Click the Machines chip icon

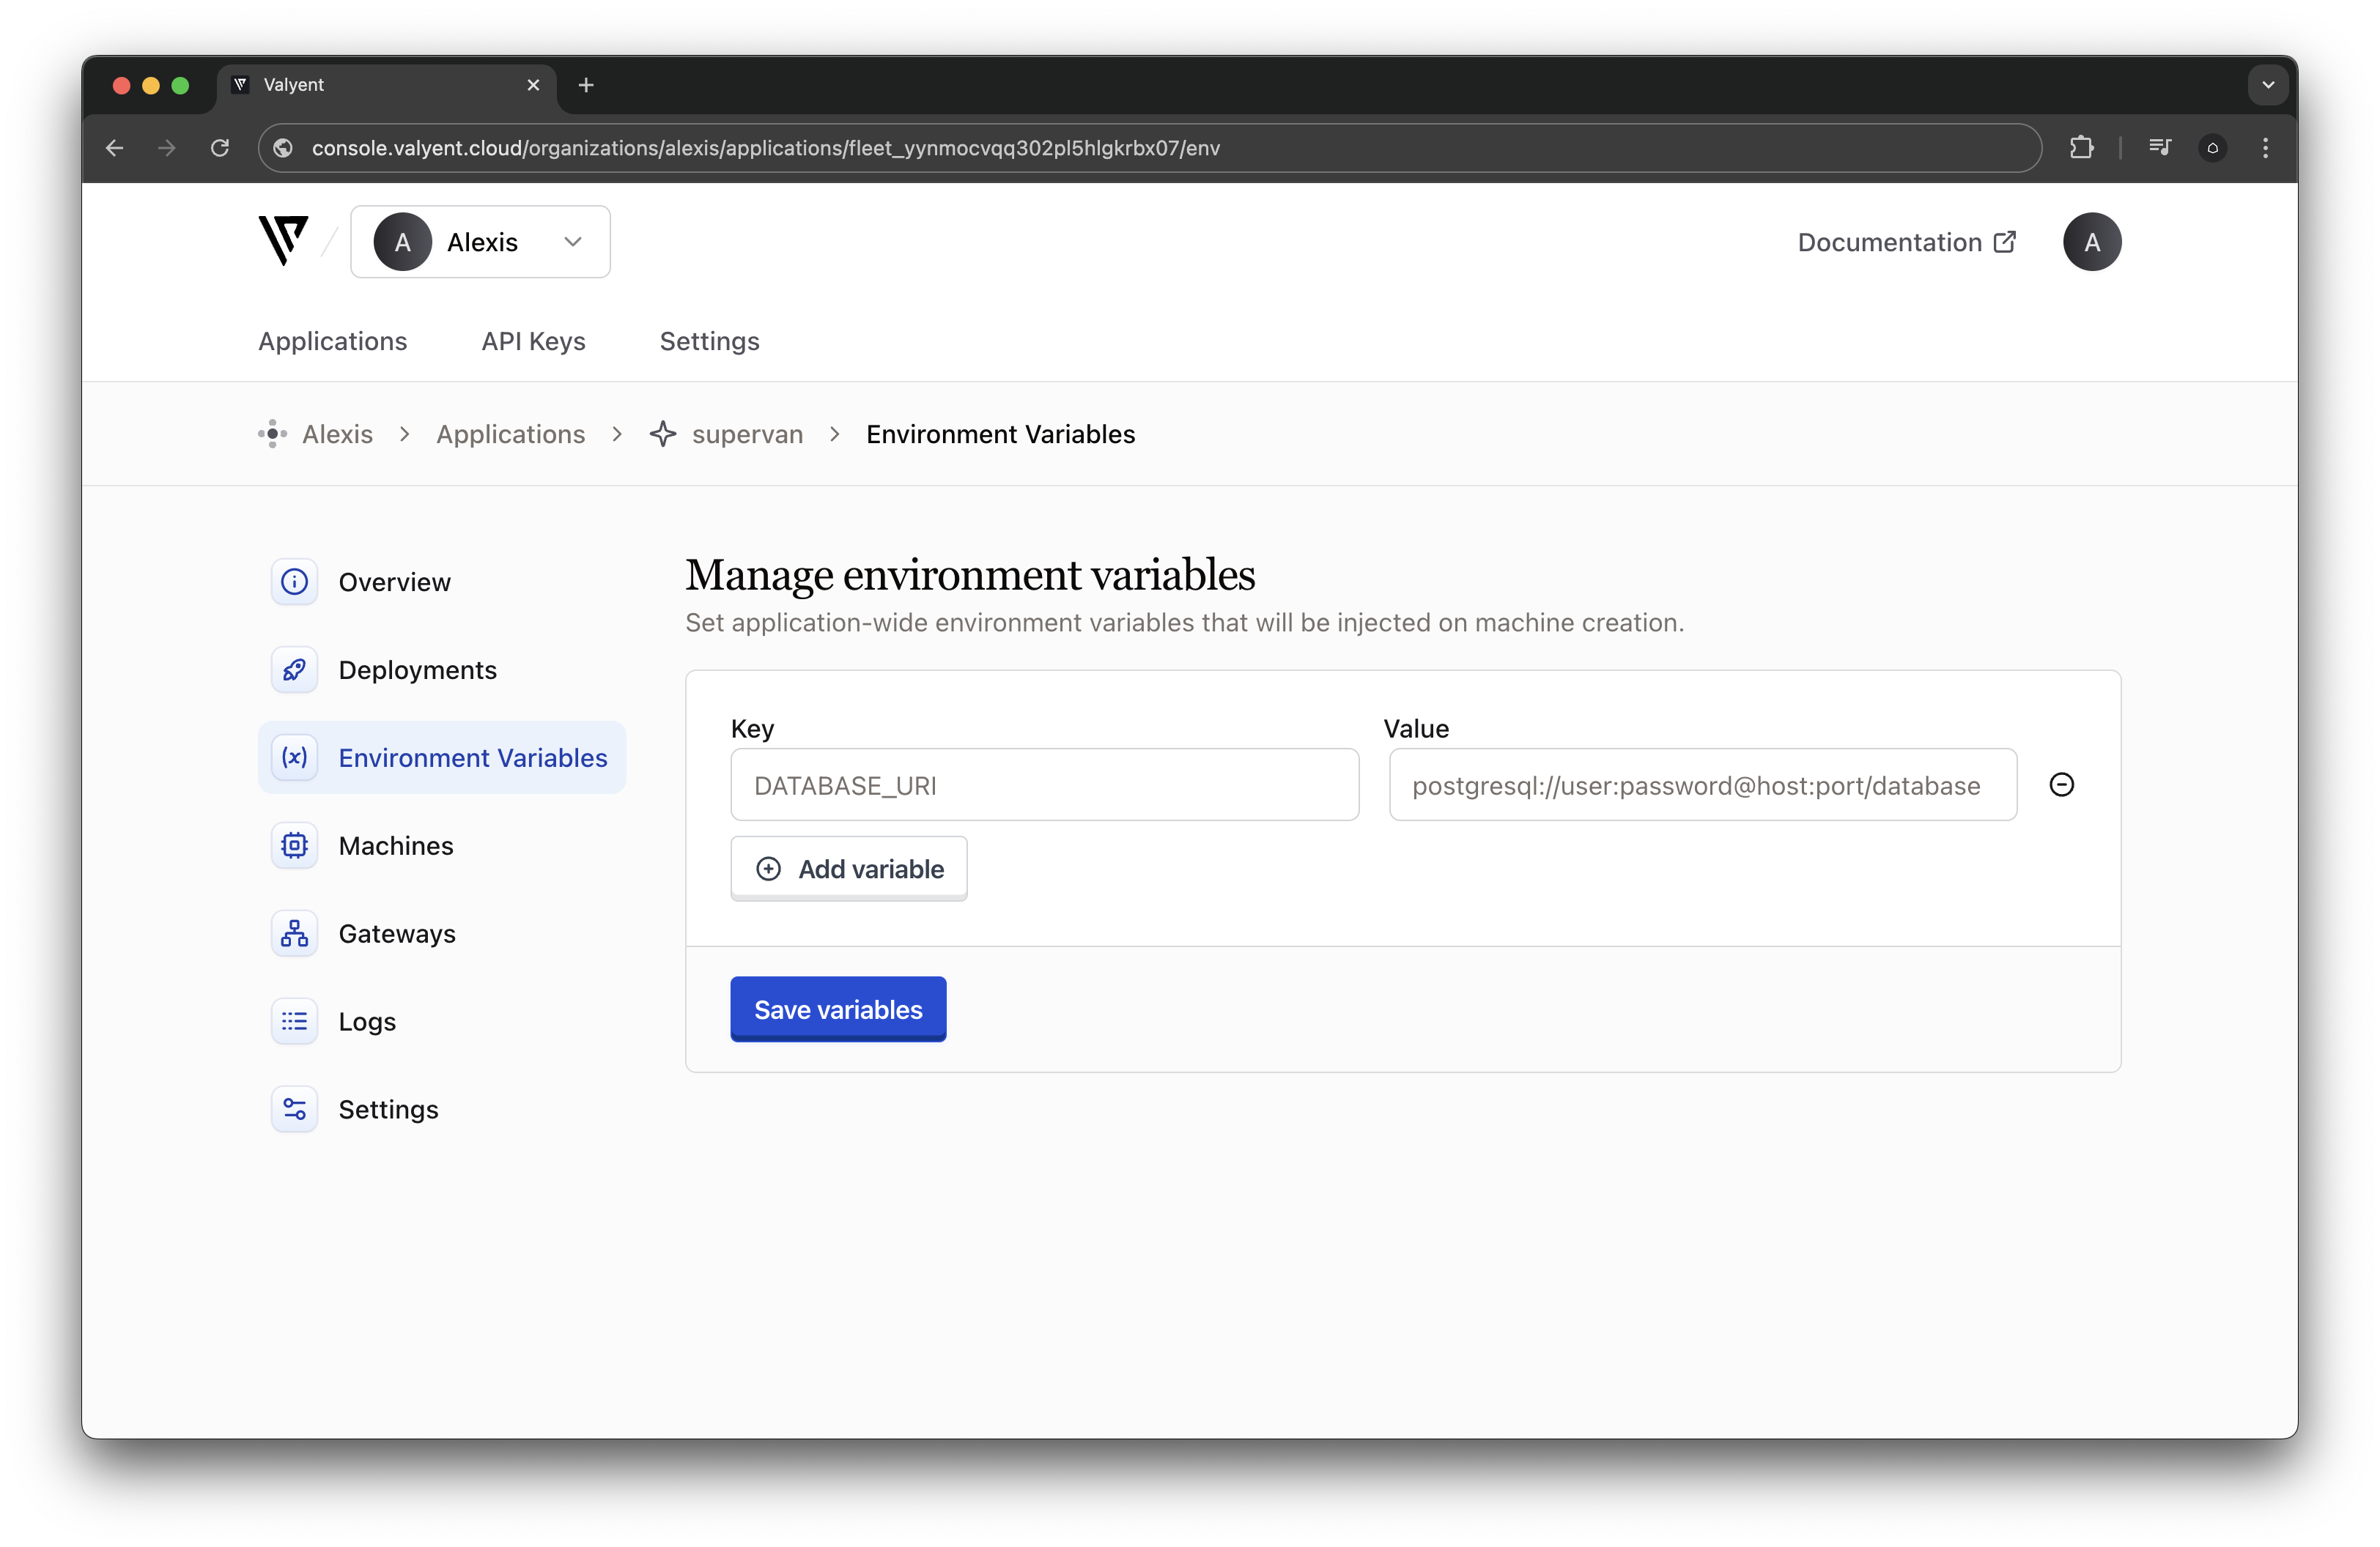294,845
